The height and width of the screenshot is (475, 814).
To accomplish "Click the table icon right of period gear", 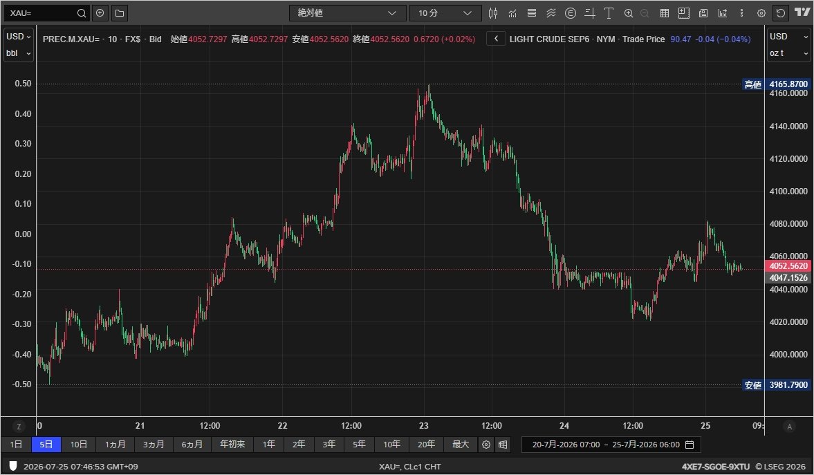I will pos(503,445).
